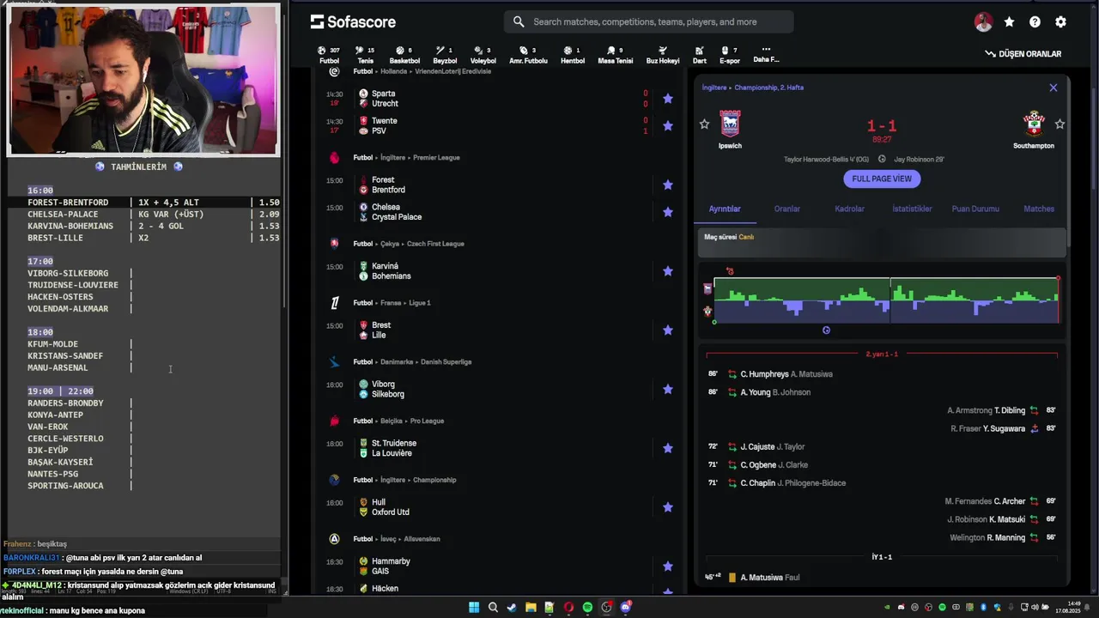This screenshot has width=1099, height=618.
Task: Open the Championship, 2. Hafta breadcrumb
Action: pyautogui.click(x=769, y=88)
